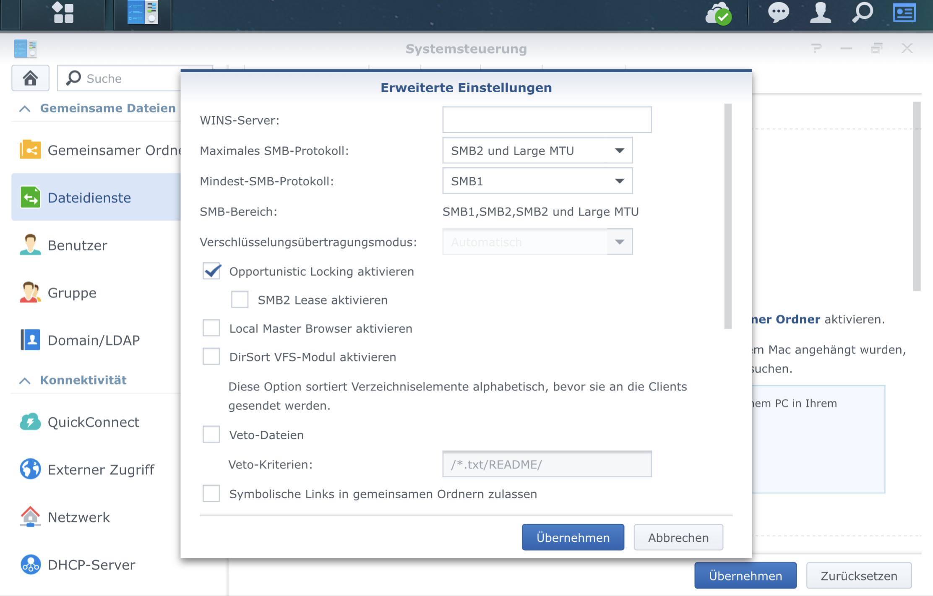Screen dimensions: 933x596
Task: Click the taskbar search magnifier icon
Action: pos(862,13)
